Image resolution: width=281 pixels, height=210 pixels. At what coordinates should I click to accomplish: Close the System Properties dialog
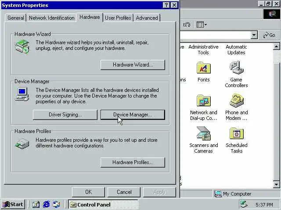174,5
